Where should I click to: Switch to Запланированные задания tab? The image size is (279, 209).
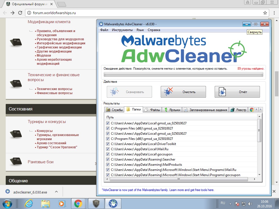pyautogui.click(x=206, y=110)
